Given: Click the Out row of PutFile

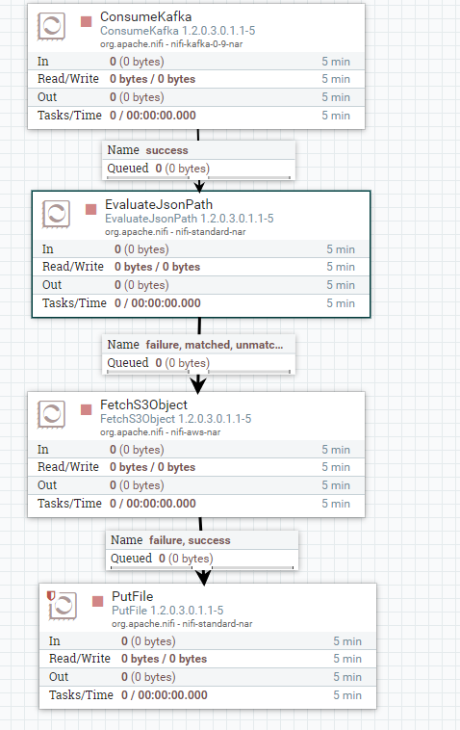Looking at the screenshot, I should [x=208, y=677].
